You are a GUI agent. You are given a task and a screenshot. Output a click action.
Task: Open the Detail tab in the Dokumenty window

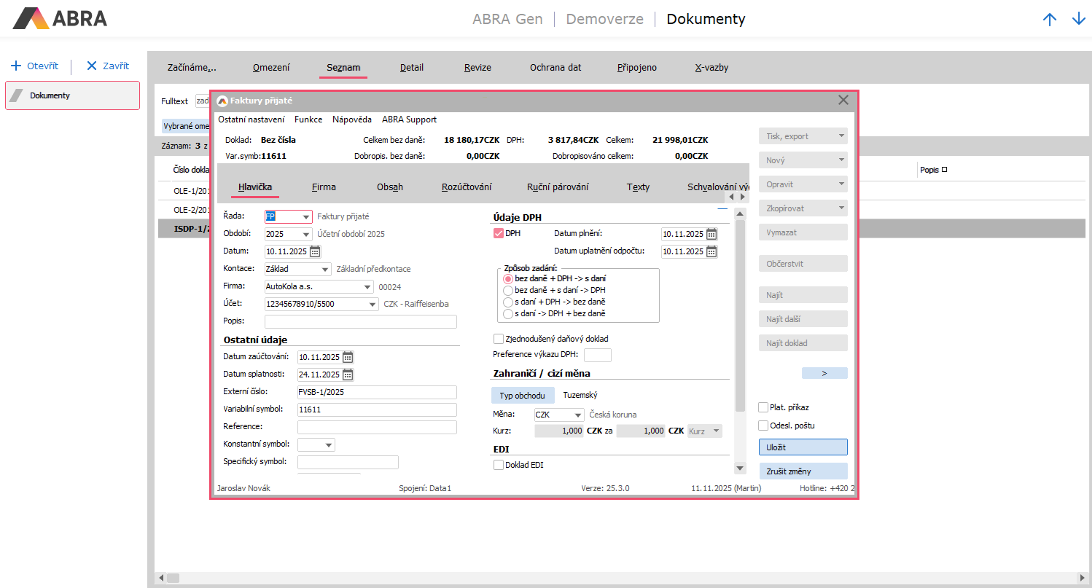coord(412,68)
